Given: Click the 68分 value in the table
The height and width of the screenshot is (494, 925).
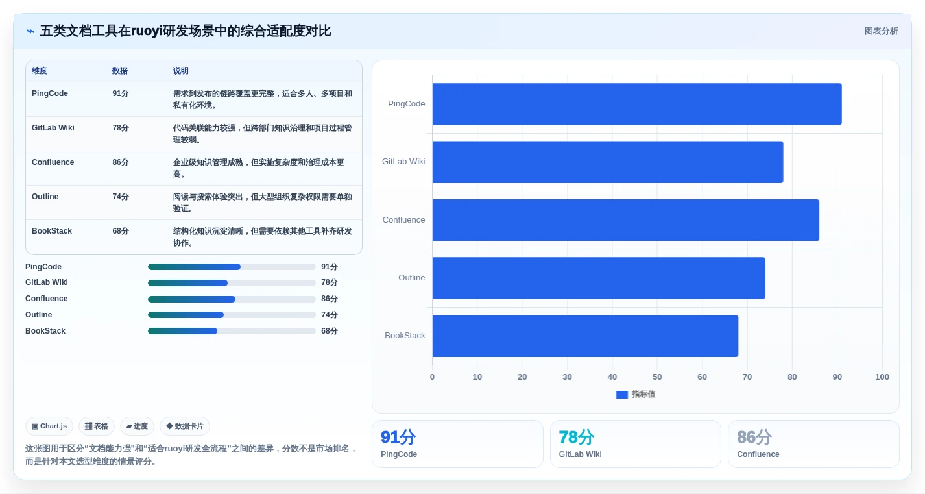Looking at the screenshot, I should coord(121,231).
